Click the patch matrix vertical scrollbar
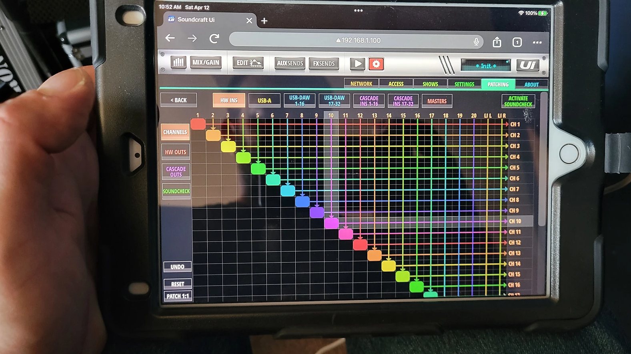Viewport: 631px width, 354px height. tap(543, 160)
